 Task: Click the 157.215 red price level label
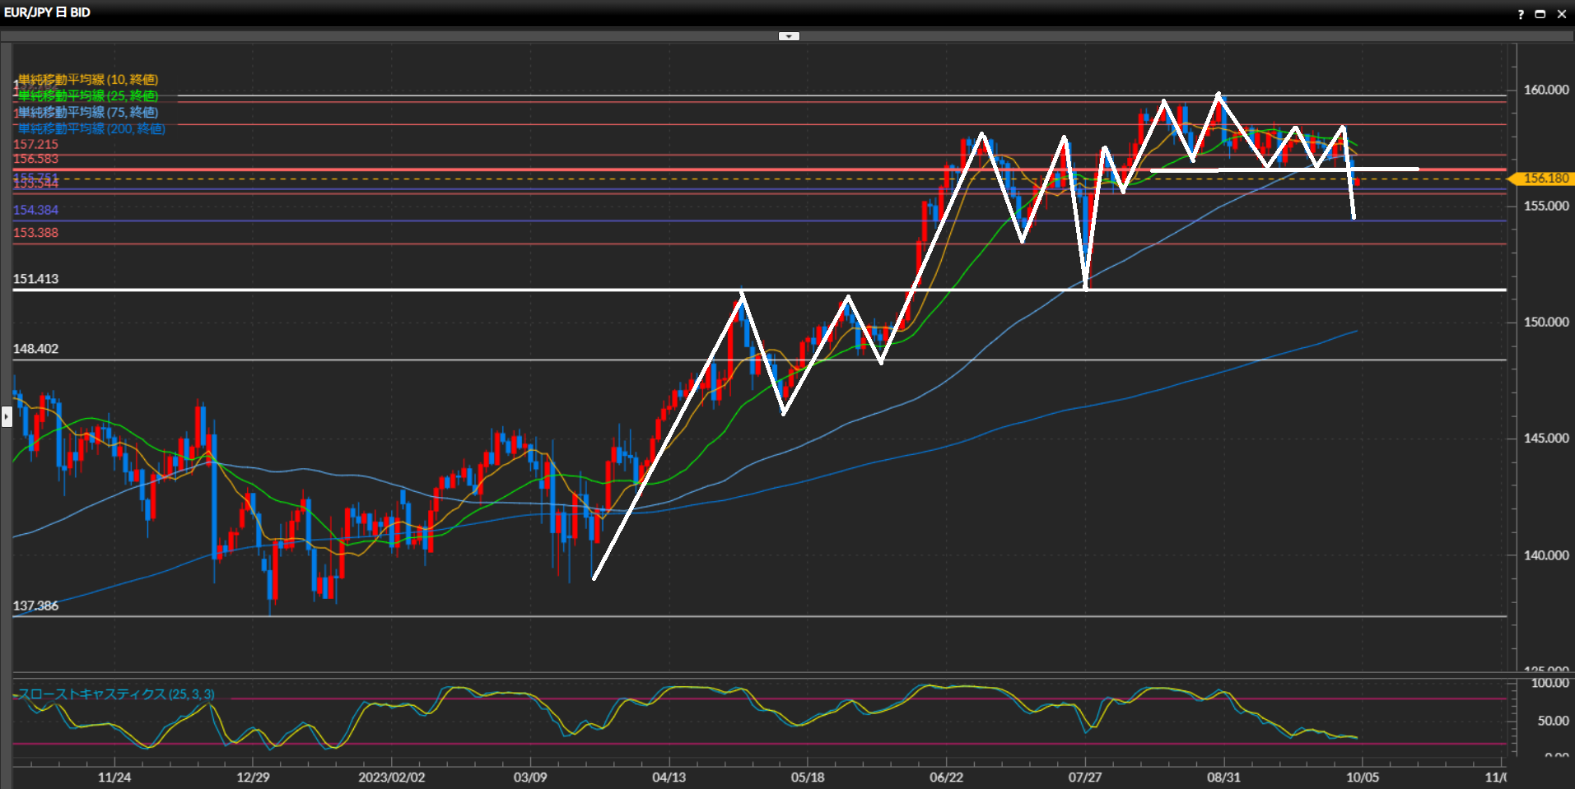(x=35, y=145)
